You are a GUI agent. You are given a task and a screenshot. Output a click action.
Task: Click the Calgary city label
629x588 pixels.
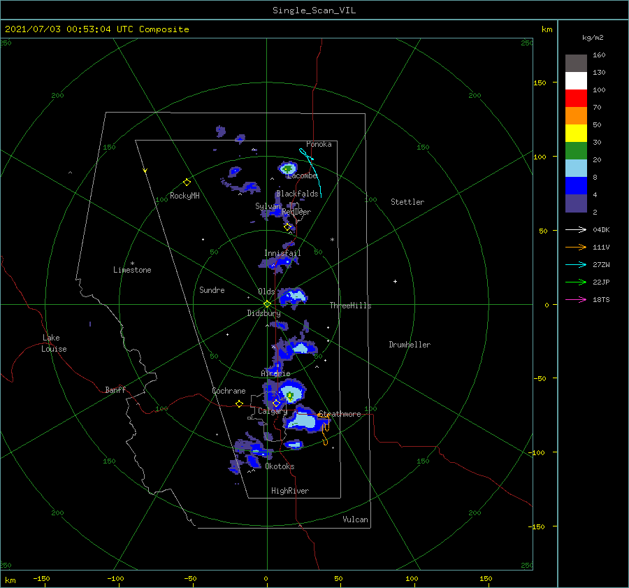[273, 411]
